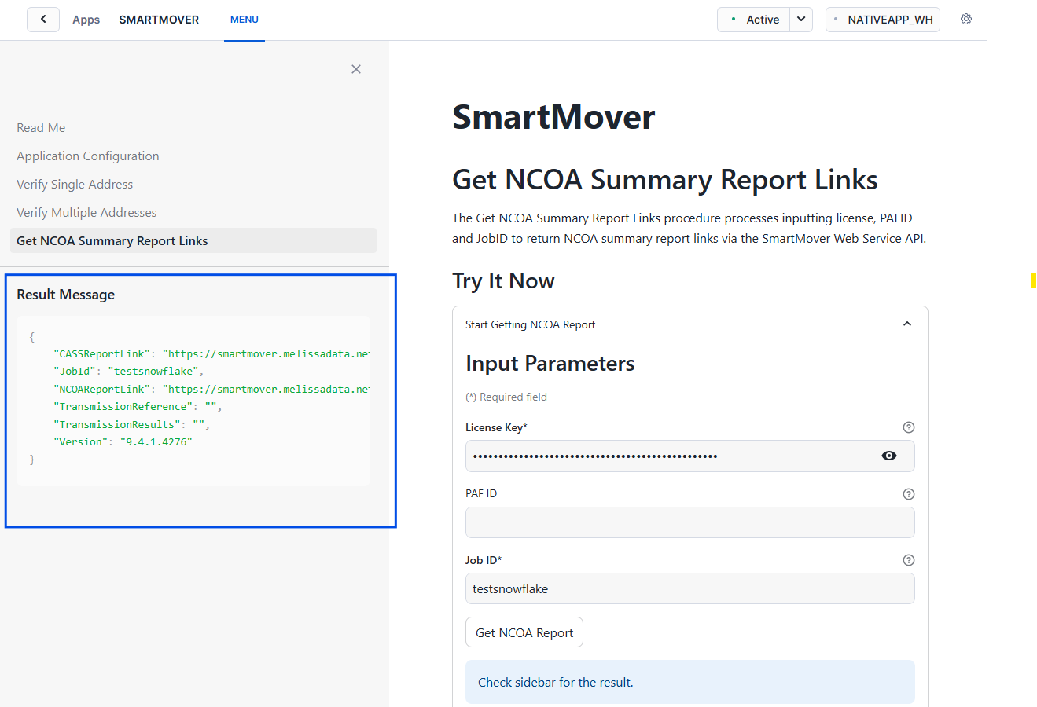Focus the License Key input field
This screenshot has width=1037, height=707.
pos(690,456)
